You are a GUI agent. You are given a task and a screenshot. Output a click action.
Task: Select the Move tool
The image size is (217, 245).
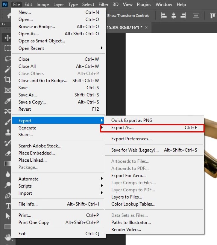[7, 38]
